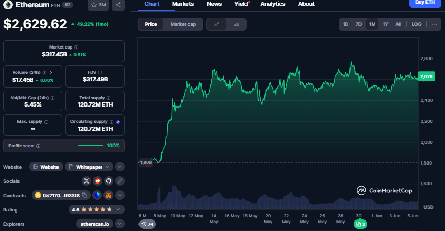
Task: Open the etherscan.io explorer link
Action: click(94, 224)
